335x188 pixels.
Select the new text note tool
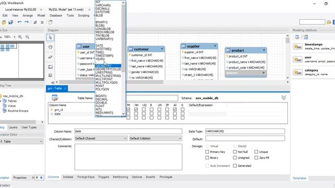(50, 75)
